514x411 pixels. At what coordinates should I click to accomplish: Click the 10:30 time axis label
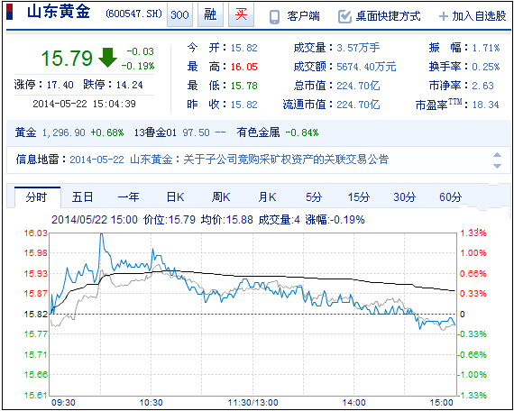(x=151, y=403)
